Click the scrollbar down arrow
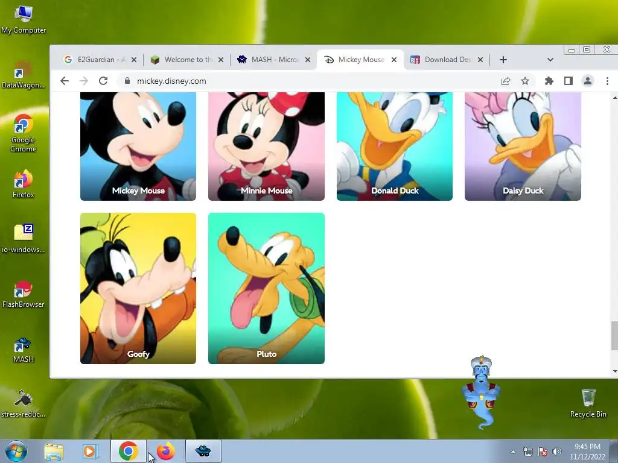 615,371
